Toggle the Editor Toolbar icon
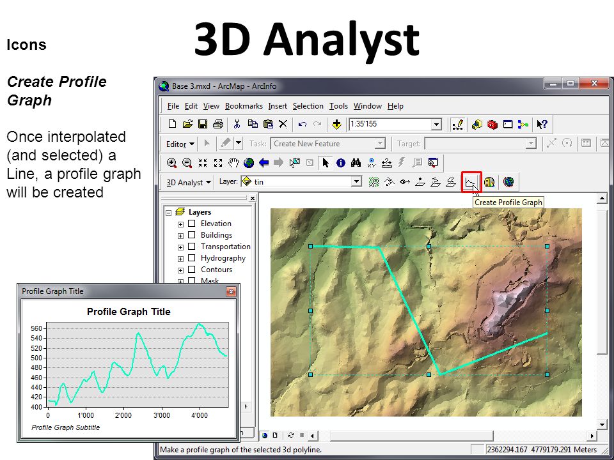The width and height of the screenshot is (614, 460). (x=457, y=125)
